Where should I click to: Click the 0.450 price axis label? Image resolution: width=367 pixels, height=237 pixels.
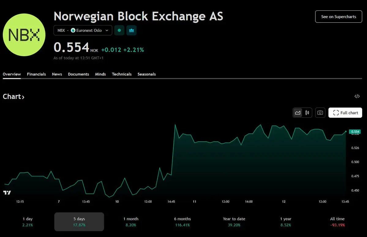[355, 190]
